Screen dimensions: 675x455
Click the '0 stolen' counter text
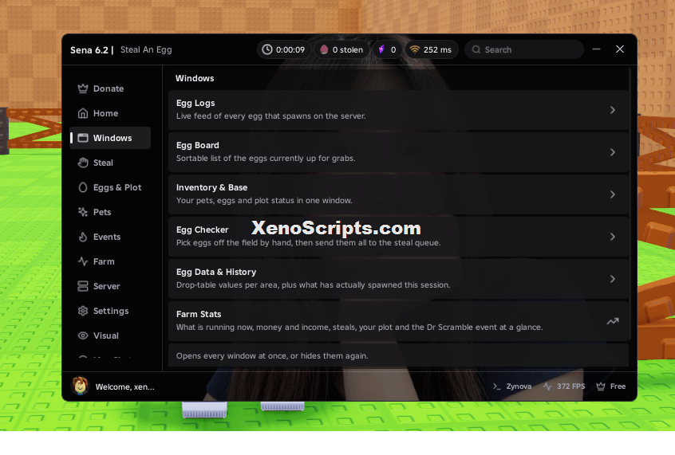(347, 50)
